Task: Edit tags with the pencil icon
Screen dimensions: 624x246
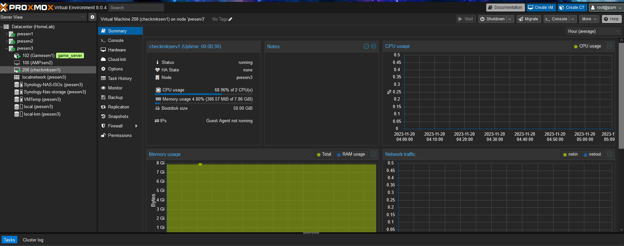Action: 230,19
